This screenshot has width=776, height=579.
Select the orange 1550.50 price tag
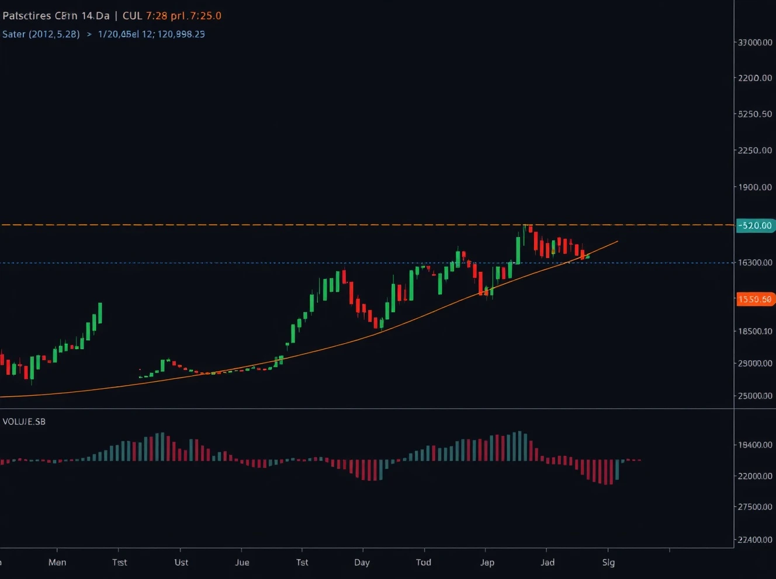pos(754,299)
